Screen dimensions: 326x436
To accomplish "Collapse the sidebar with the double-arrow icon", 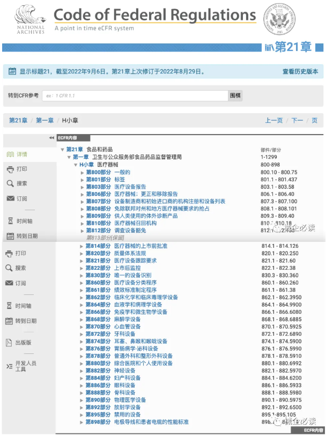I will pyautogui.click(x=51, y=138).
